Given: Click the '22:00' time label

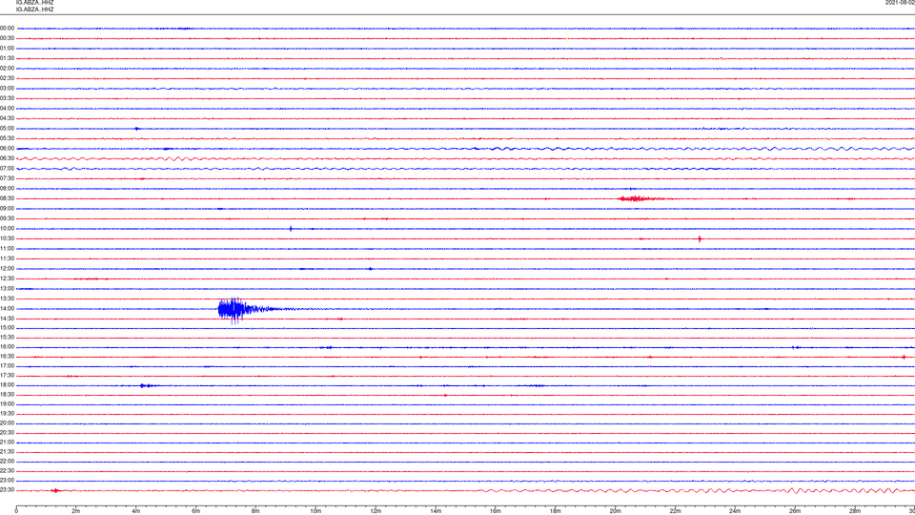Looking at the screenshot, I should pyautogui.click(x=7, y=462).
